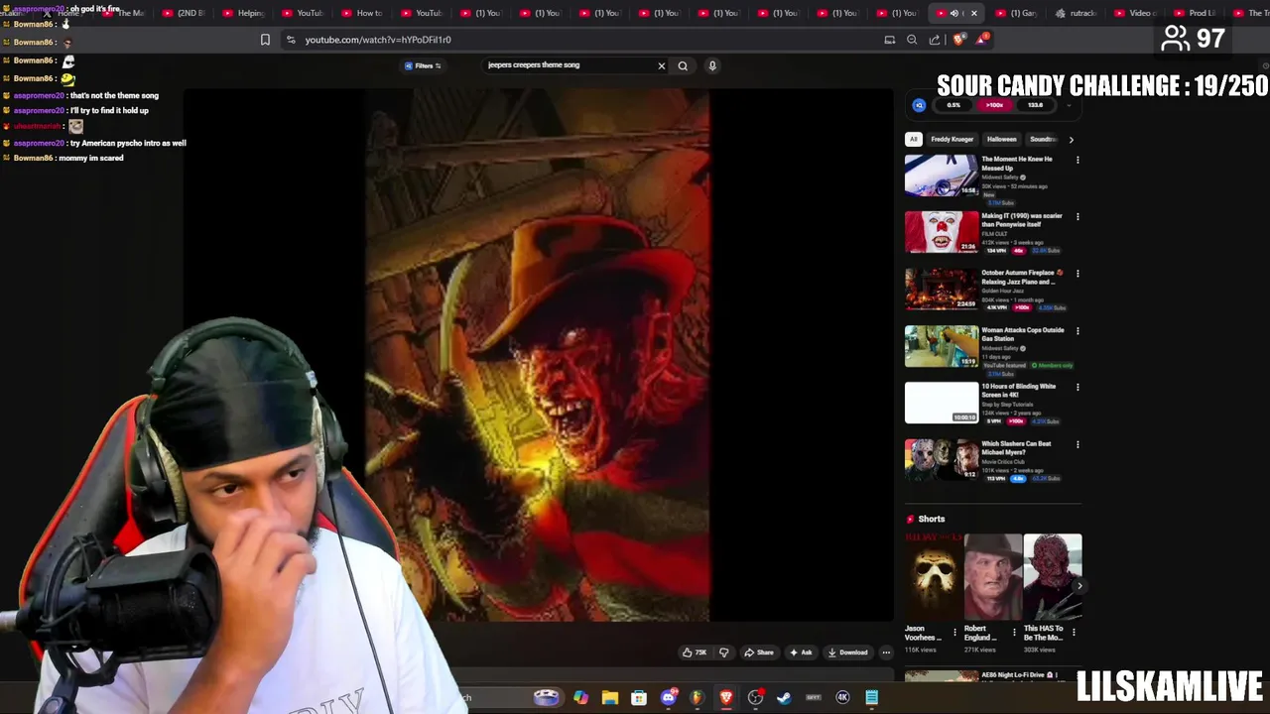
Task: Open Copilot from the taskbar
Action: point(580,697)
